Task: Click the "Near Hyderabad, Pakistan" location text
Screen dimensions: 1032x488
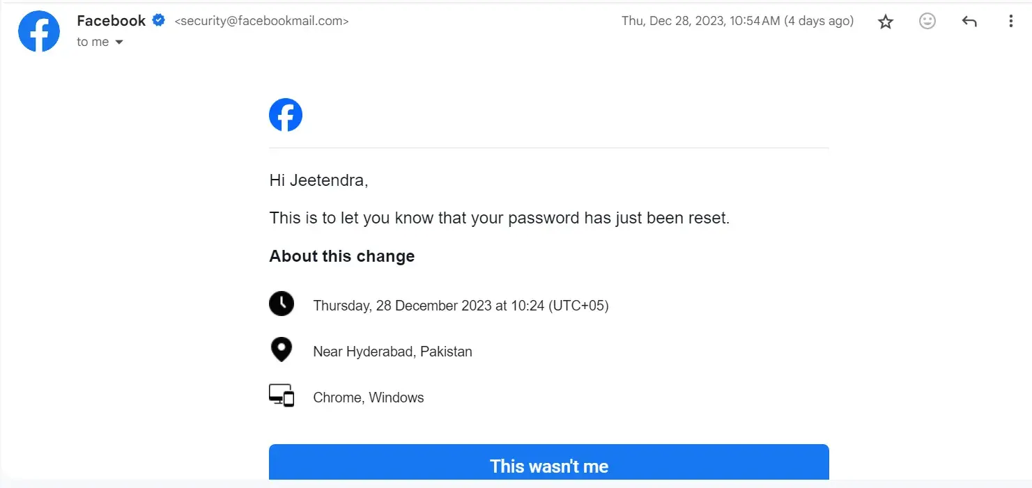Action: [x=392, y=352]
